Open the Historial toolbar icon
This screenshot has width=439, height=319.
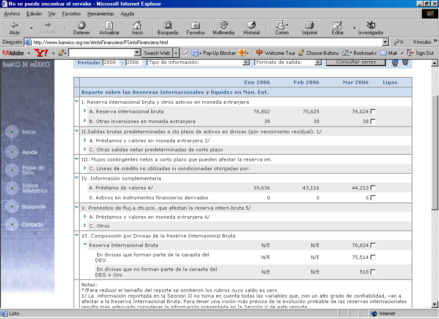(251, 26)
